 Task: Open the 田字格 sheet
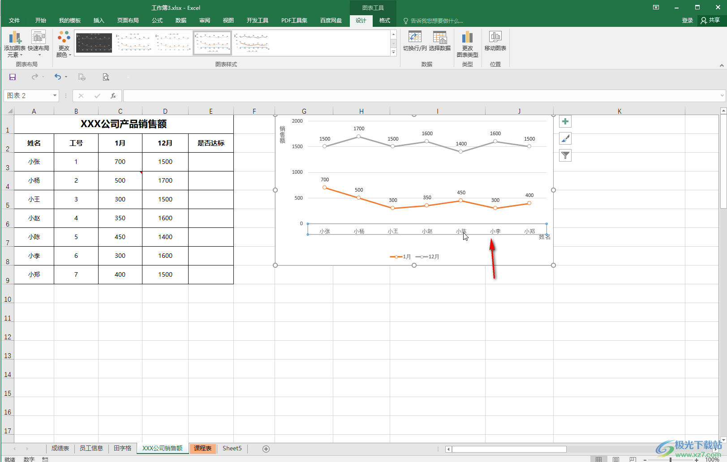(x=123, y=448)
